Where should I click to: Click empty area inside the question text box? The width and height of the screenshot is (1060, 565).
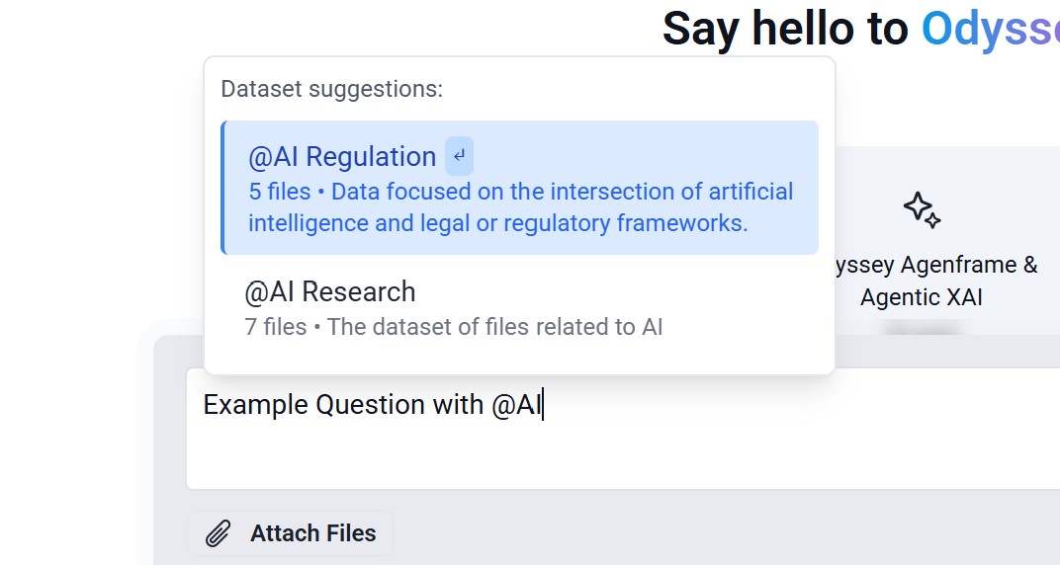(744, 452)
